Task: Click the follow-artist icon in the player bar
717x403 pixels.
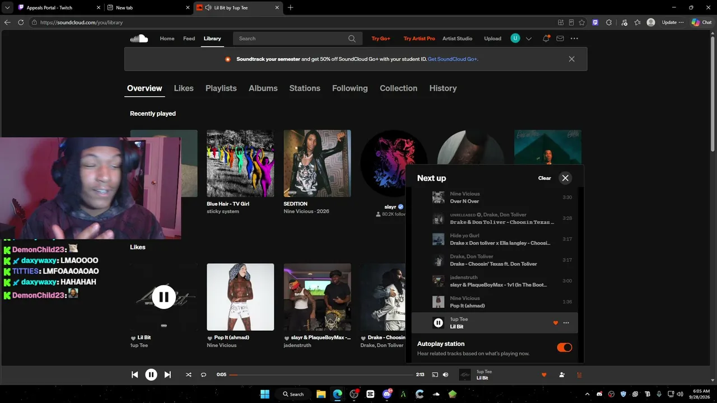Action: point(562,374)
